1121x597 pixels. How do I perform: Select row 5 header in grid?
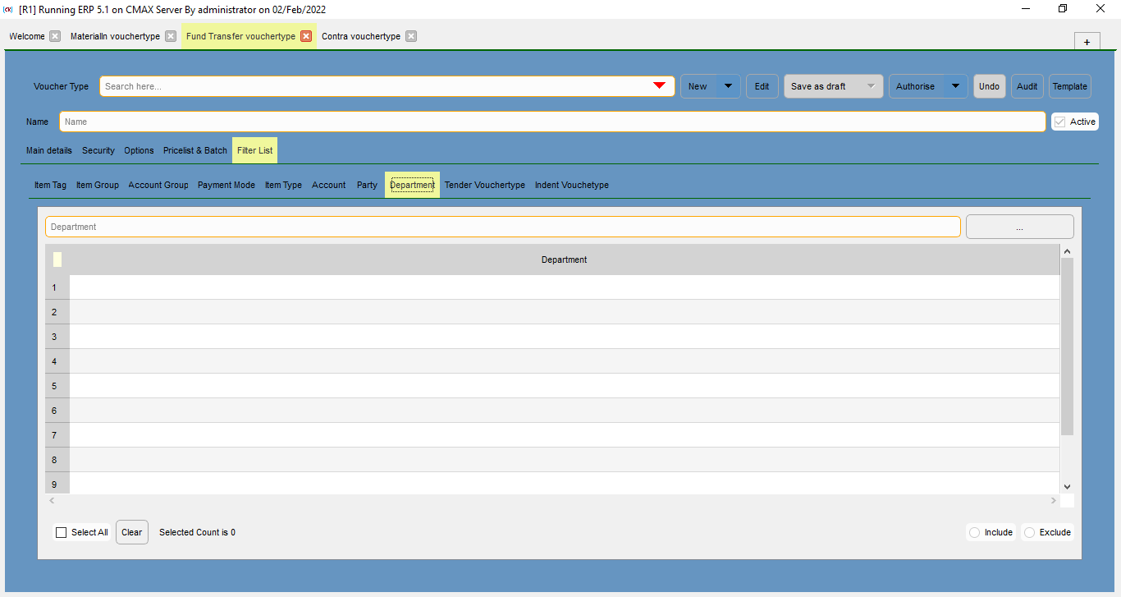click(57, 386)
